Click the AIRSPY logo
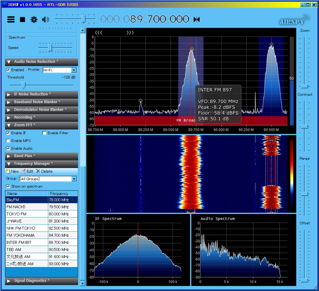 (294, 20)
